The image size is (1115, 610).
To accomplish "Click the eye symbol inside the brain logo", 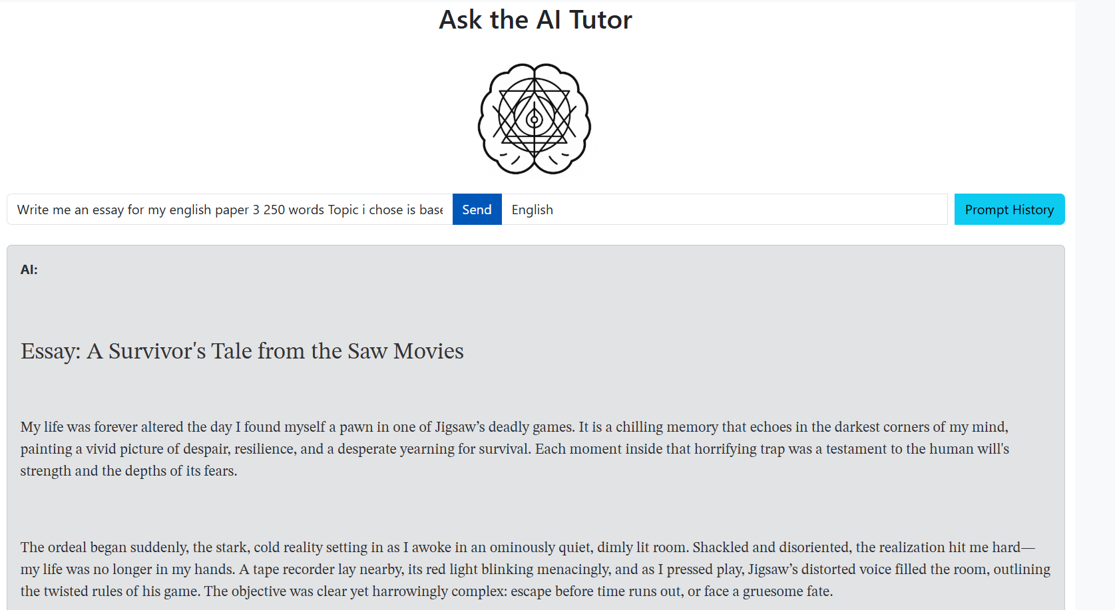I will tap(535, 120).
